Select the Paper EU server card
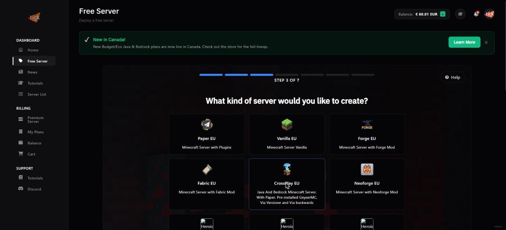The image size is (506, 230). (207, 134)
